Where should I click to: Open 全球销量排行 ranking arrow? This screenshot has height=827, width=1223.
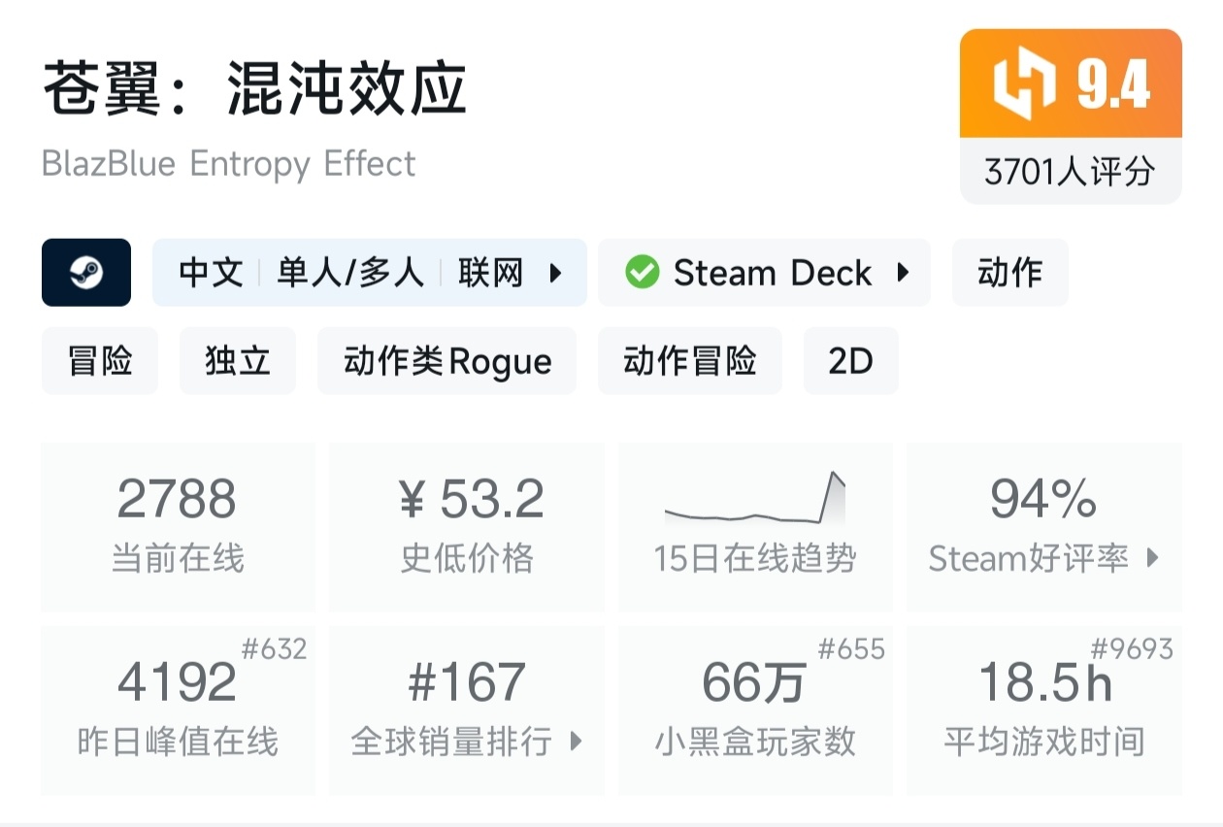click(x=576, y=742)
